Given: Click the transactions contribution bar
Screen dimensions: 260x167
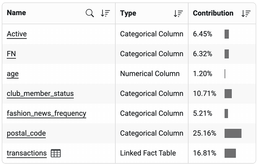Looking at the screenshot, I should point(230,153).
